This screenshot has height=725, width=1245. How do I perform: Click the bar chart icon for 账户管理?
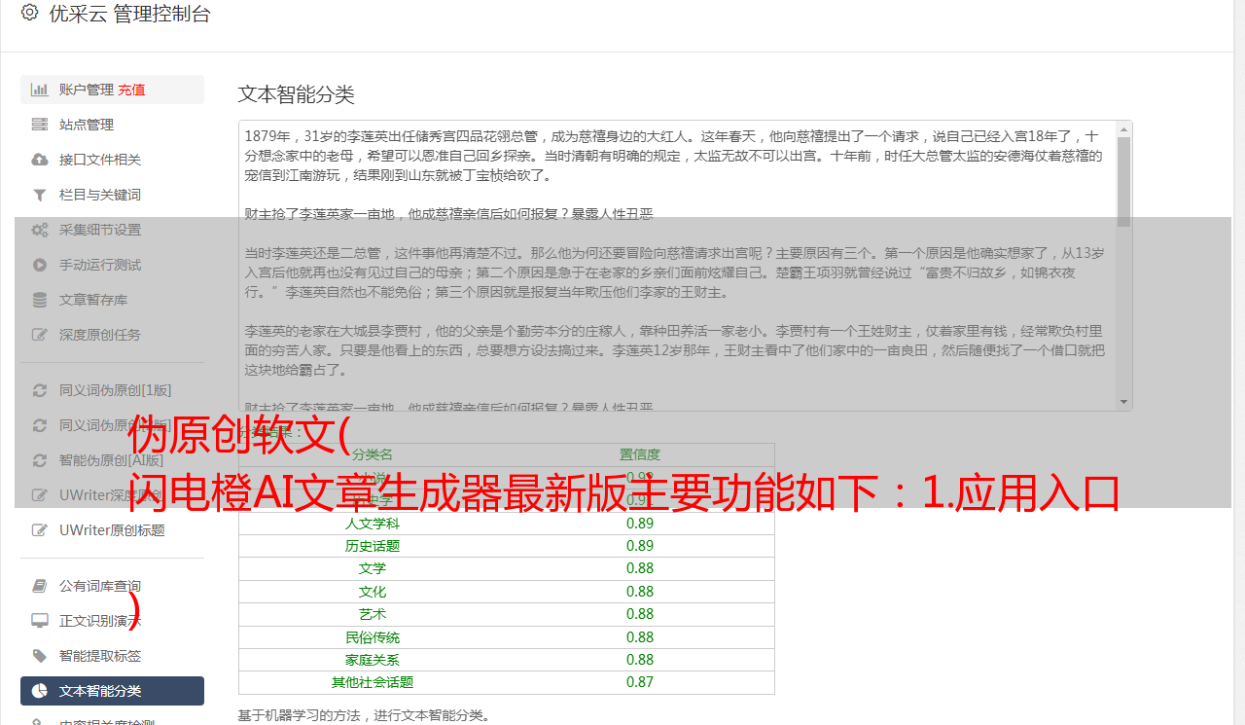[x=40, y=90]
